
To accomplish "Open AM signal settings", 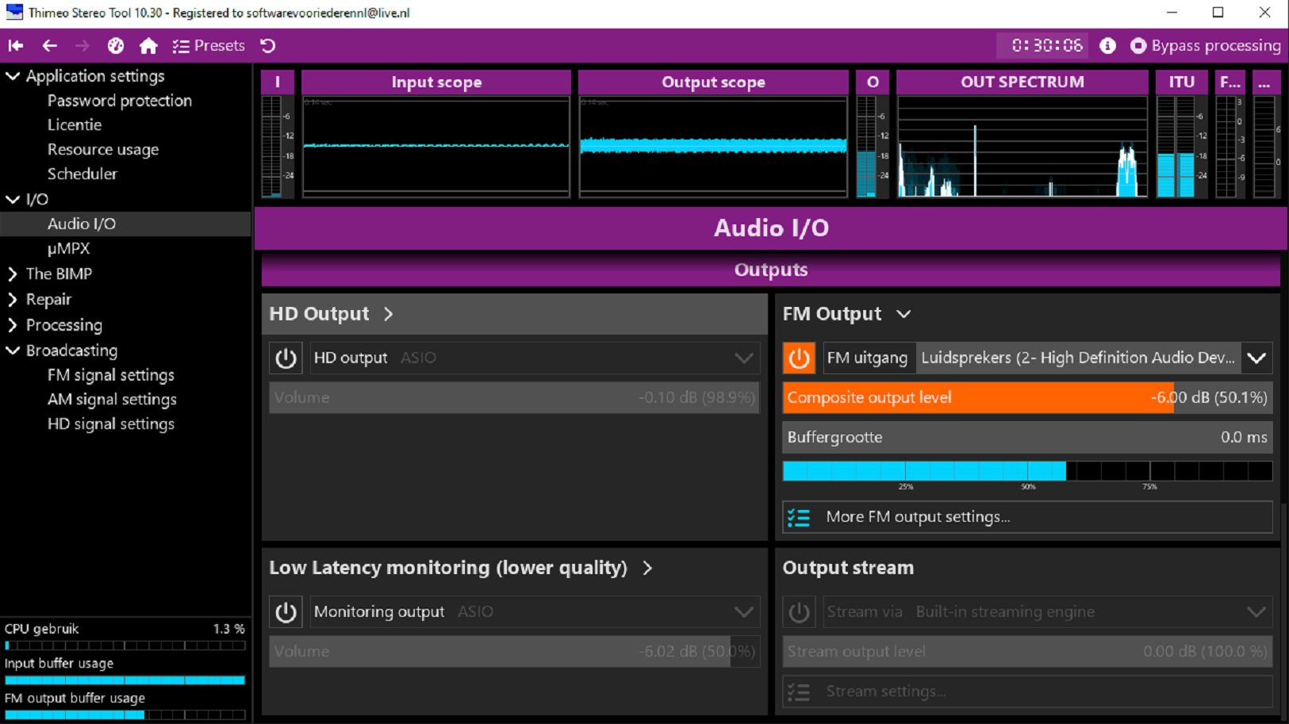I will pos(112,400).
